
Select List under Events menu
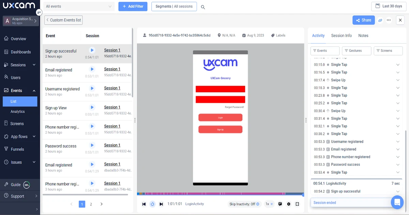click(x=20, y=101)
